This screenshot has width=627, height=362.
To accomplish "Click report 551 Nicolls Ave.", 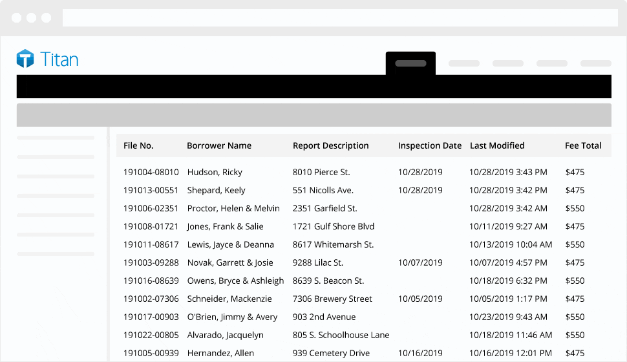I will coord(323,190).
